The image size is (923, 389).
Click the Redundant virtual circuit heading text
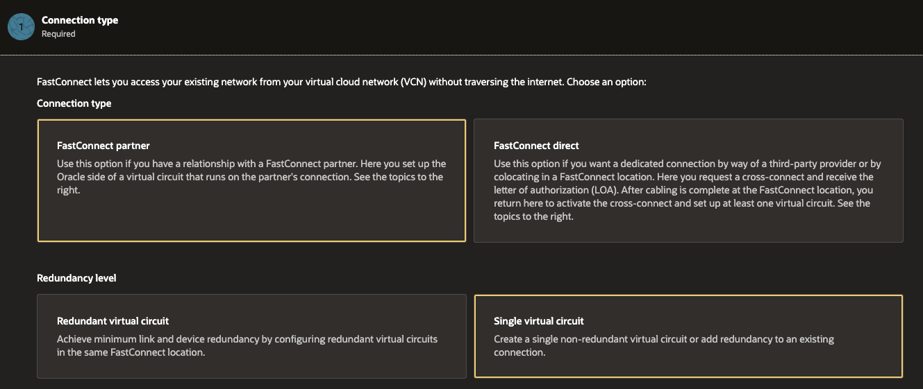click(x=113, y=321)
